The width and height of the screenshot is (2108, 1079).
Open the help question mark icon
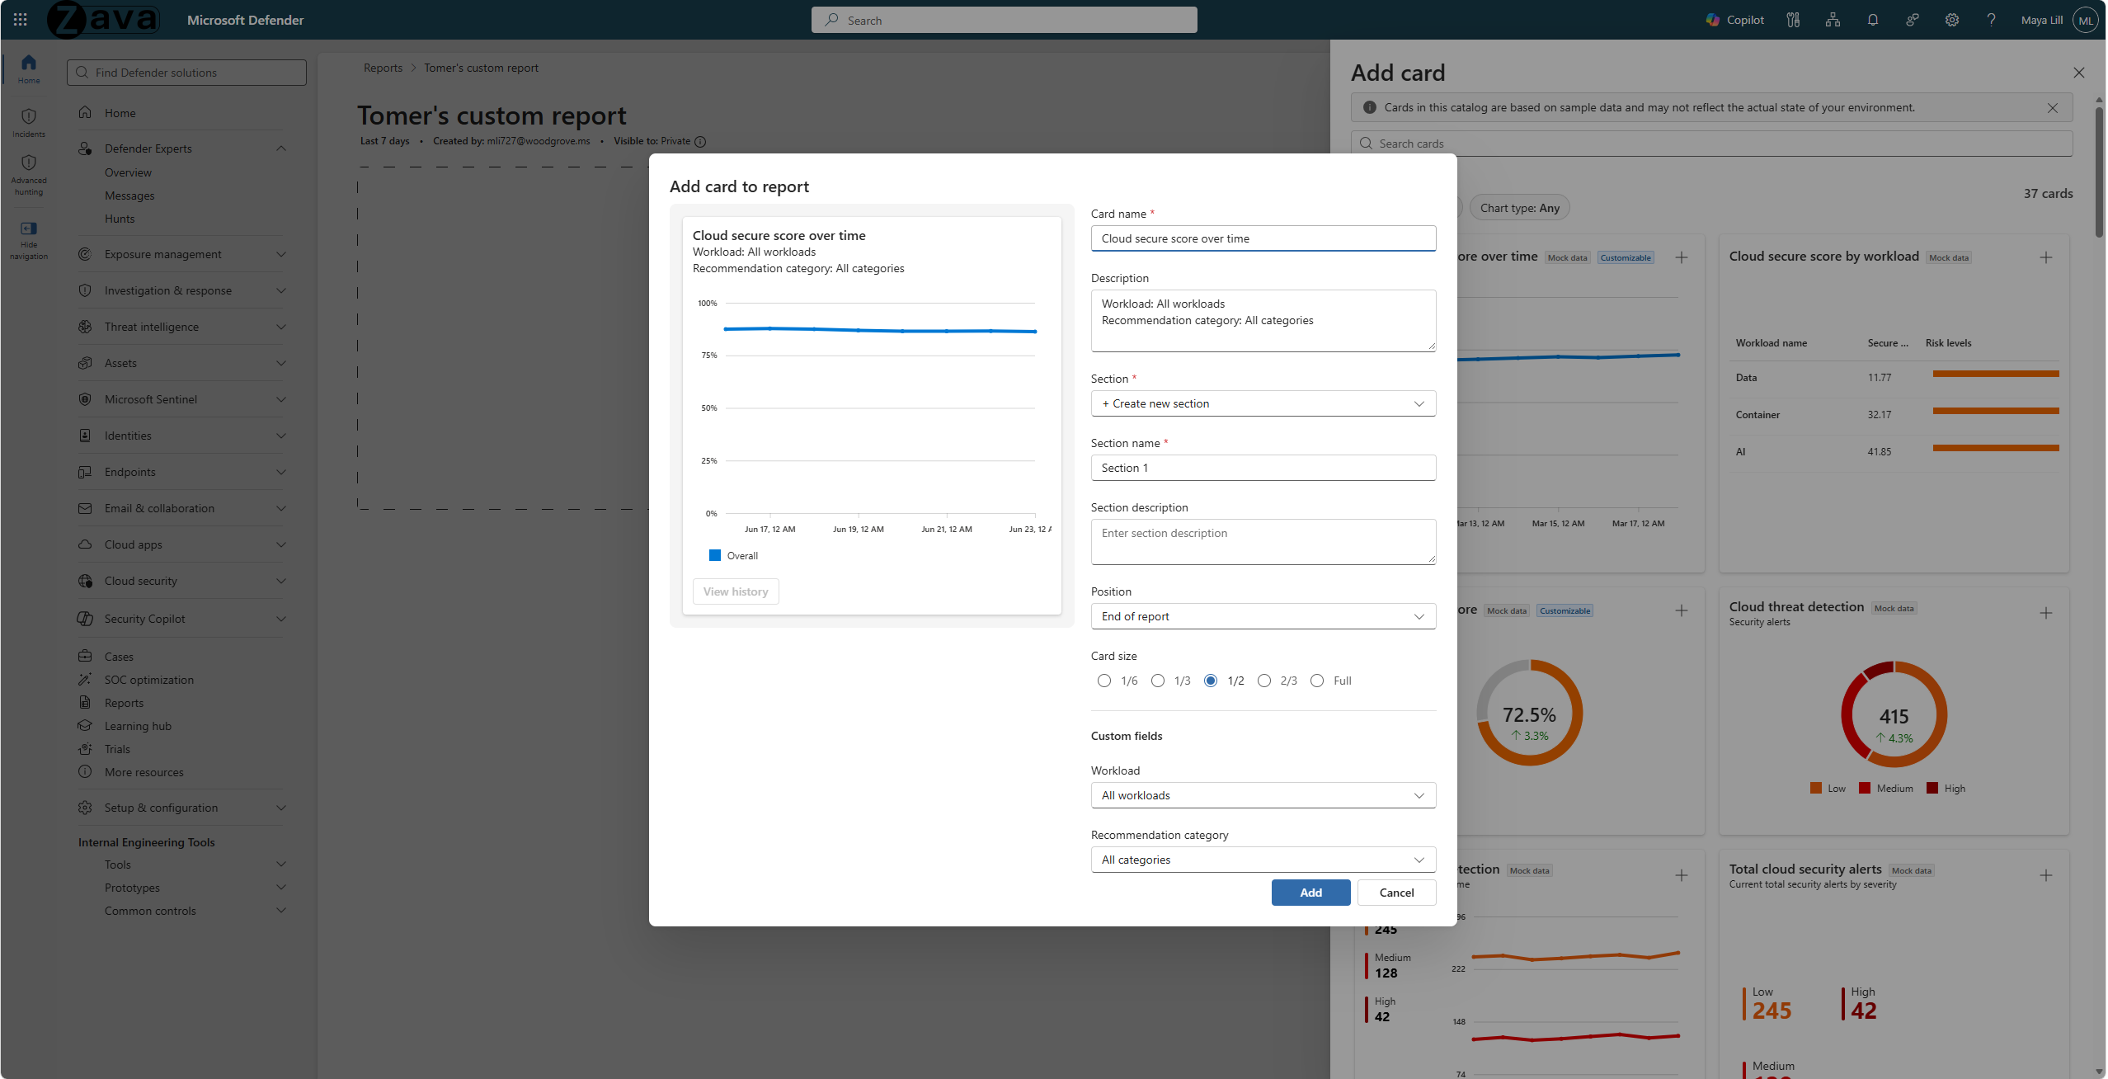[1992, 20]
